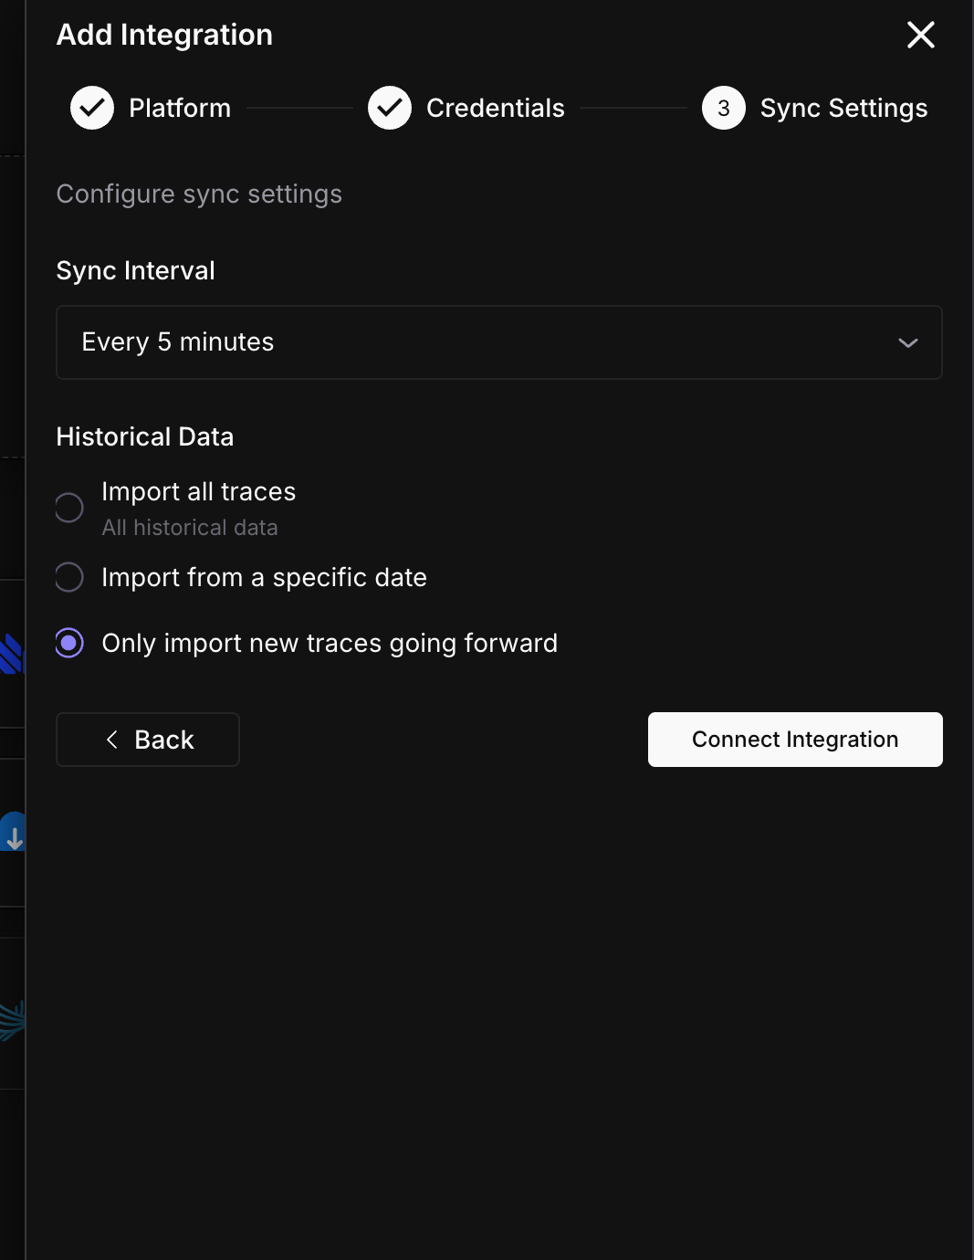Image resolution: width=974 pixels, height=1260 pixels.
Task: Click the Every 5 minutes field text
Action: click(x=178, y=342)
